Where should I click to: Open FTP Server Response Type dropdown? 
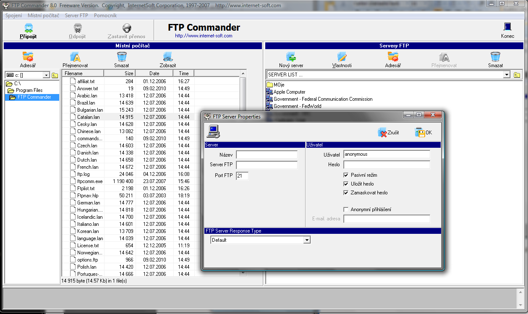[x=307, y=240]
